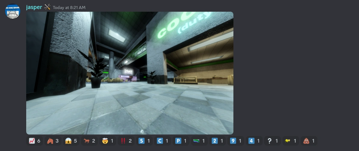
Task: Toggle the horse head reaction
Action: [53, 141]
